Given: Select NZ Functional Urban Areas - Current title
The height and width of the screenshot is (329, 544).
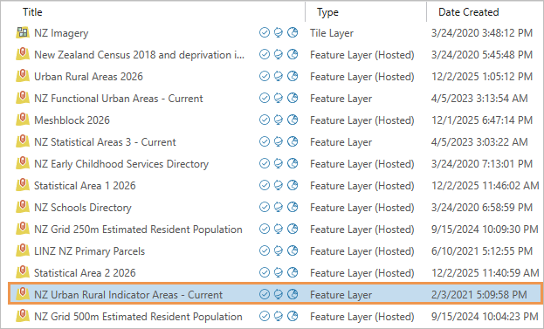Looking at the screenshot, I should [118, 99].
